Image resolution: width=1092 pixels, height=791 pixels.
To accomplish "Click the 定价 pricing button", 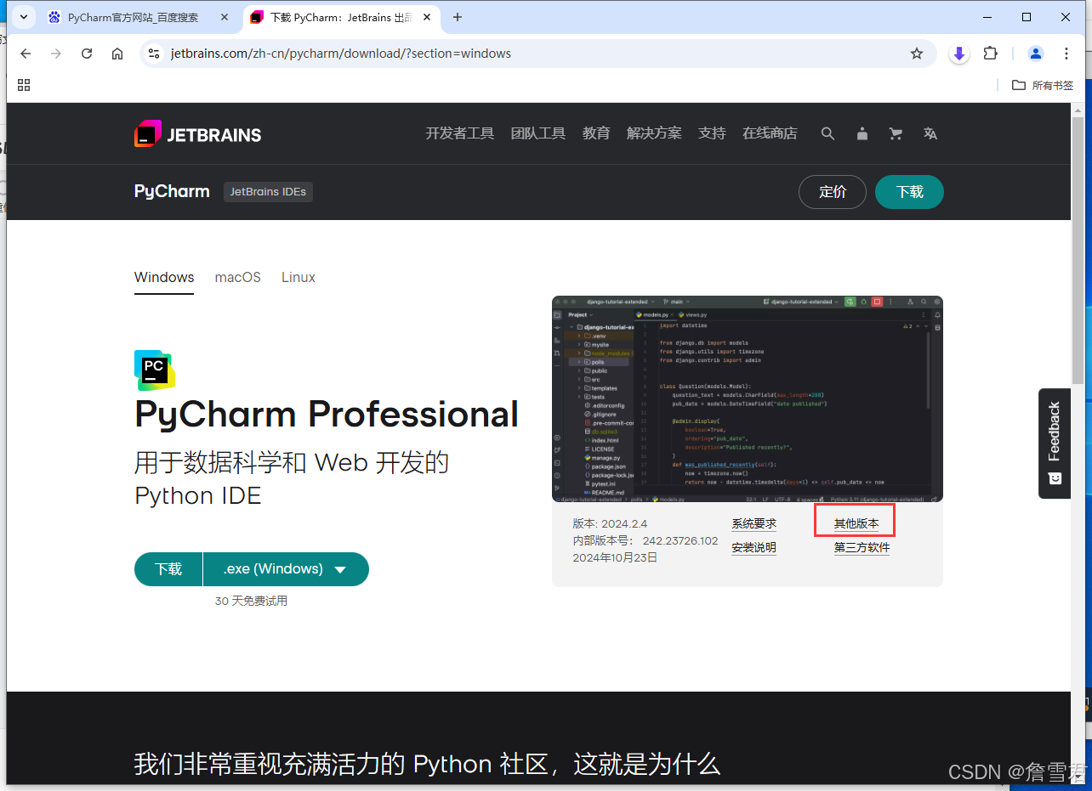I will click(x=833, y=192).
